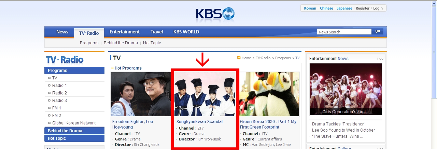Click the Login link
Image resolution: width=437 pixels, height=150 pixels.
[x=378, y=8]
